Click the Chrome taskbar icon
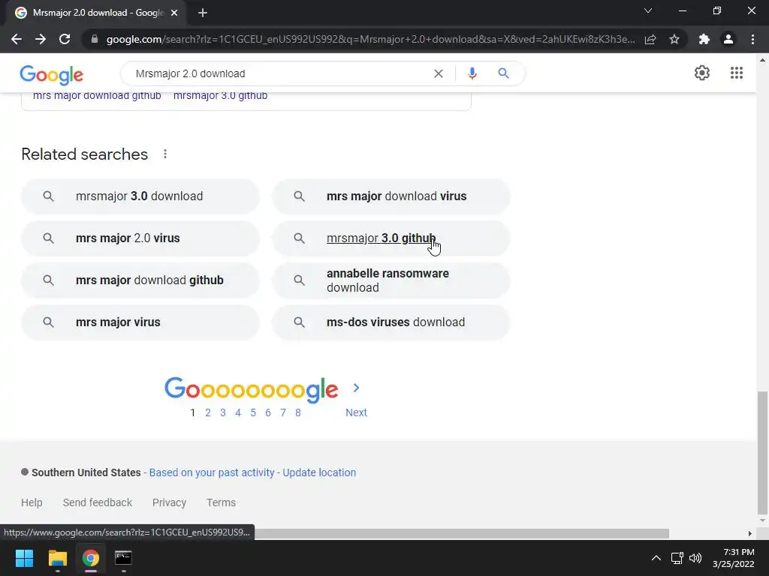This screenshot has height=576, width=769. click(x=90, y=558)
